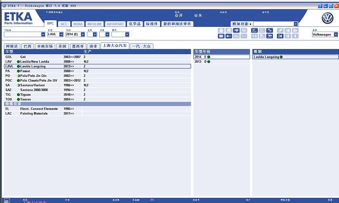Viewport: 339px width, 203px height.
Task: Open the 标准件 tab
Action: [152, 24]
